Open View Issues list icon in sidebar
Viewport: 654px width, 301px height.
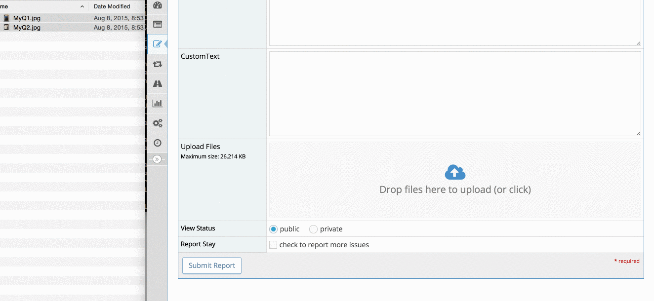click(158, 24)
